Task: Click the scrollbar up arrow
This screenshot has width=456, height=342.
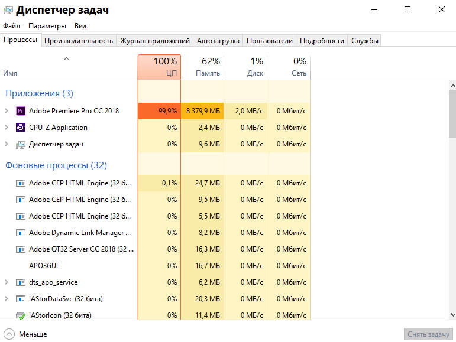Action: click(x=453, y=86)
